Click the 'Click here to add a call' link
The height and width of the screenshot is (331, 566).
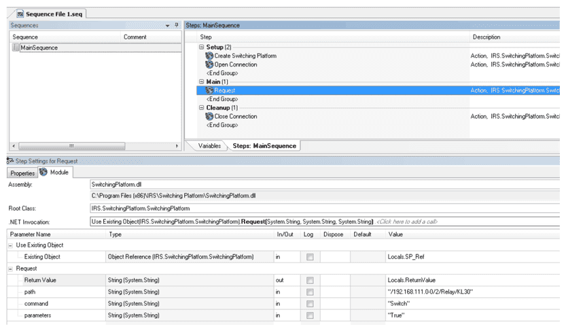click(407, 222)
